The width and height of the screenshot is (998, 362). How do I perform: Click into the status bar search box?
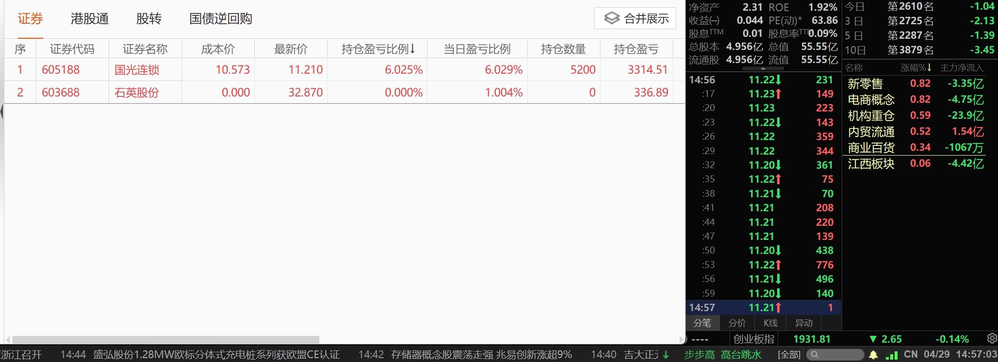click(x=835, y=355)
